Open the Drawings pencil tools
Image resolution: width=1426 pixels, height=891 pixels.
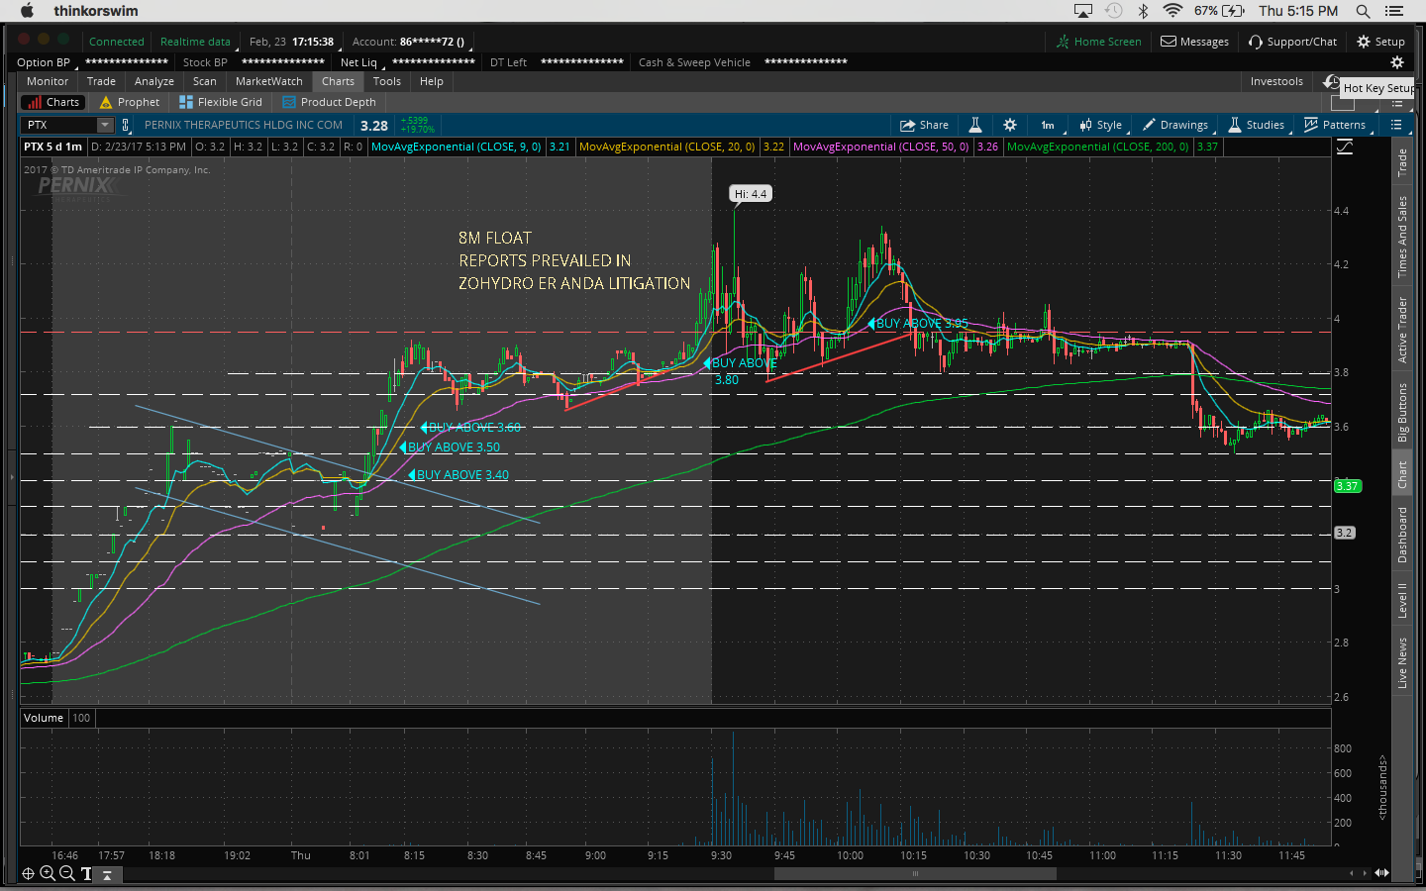(1174, 125)
